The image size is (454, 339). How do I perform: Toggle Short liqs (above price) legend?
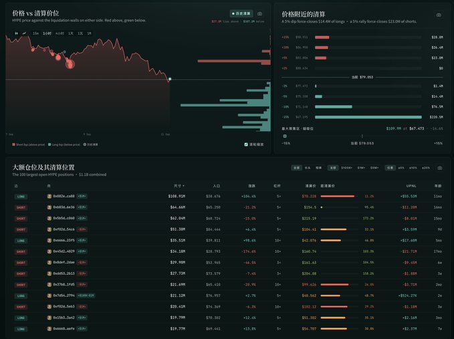(28, 144)
